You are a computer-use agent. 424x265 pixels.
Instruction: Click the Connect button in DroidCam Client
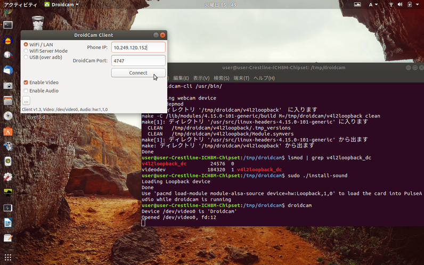(138, 73)
